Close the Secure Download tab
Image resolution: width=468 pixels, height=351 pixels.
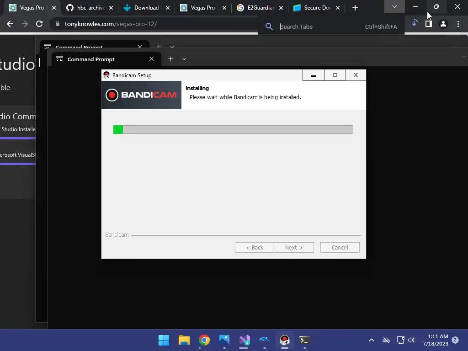coord(338,8)
